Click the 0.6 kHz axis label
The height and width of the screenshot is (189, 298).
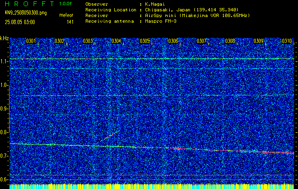pyautogui.click(x=3, y=180)
